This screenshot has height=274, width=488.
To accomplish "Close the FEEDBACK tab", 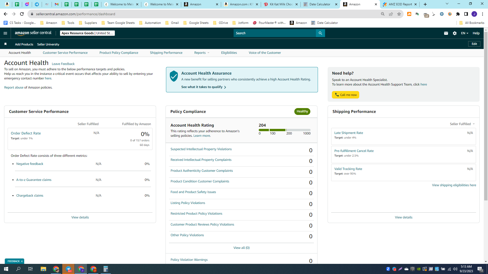I will coord(22,261).
